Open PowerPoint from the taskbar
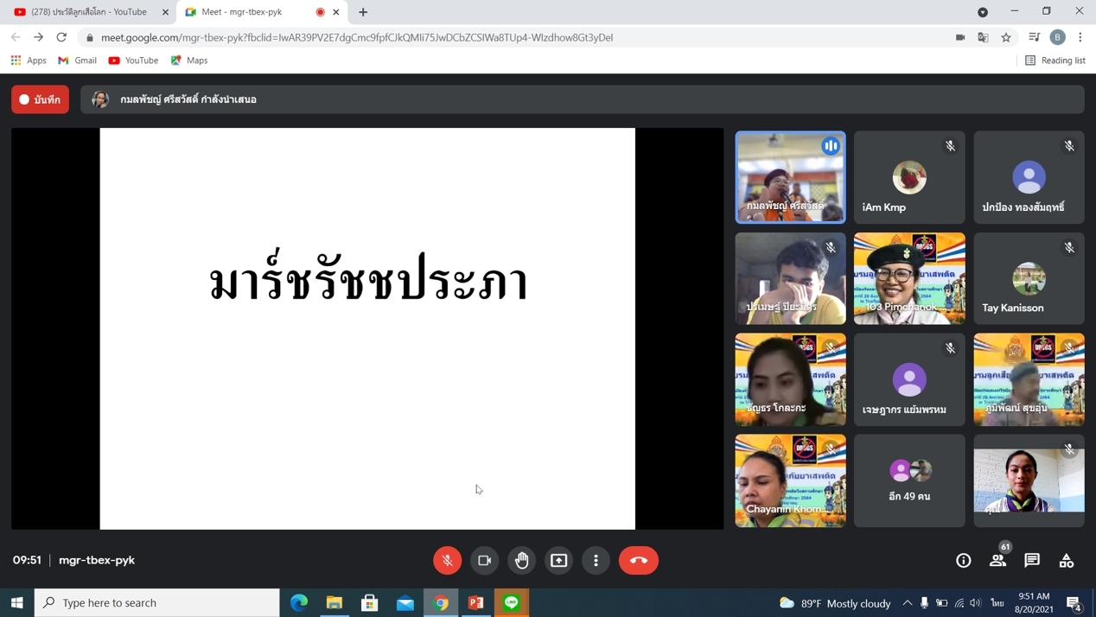This screenshot has width=1096, height=617. 476,602
